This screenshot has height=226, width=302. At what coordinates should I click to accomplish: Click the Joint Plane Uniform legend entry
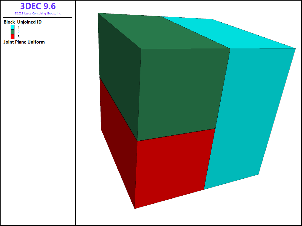point(24,42)
